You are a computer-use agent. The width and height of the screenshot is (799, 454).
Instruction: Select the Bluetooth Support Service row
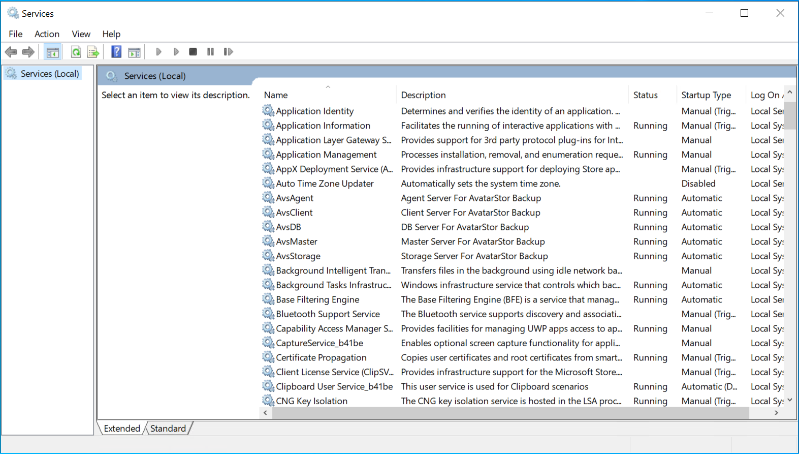[523, 314]
